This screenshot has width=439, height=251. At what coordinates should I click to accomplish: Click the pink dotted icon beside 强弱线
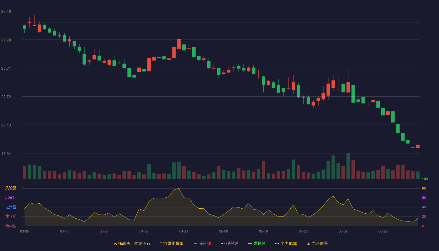(x=223, y=243)
